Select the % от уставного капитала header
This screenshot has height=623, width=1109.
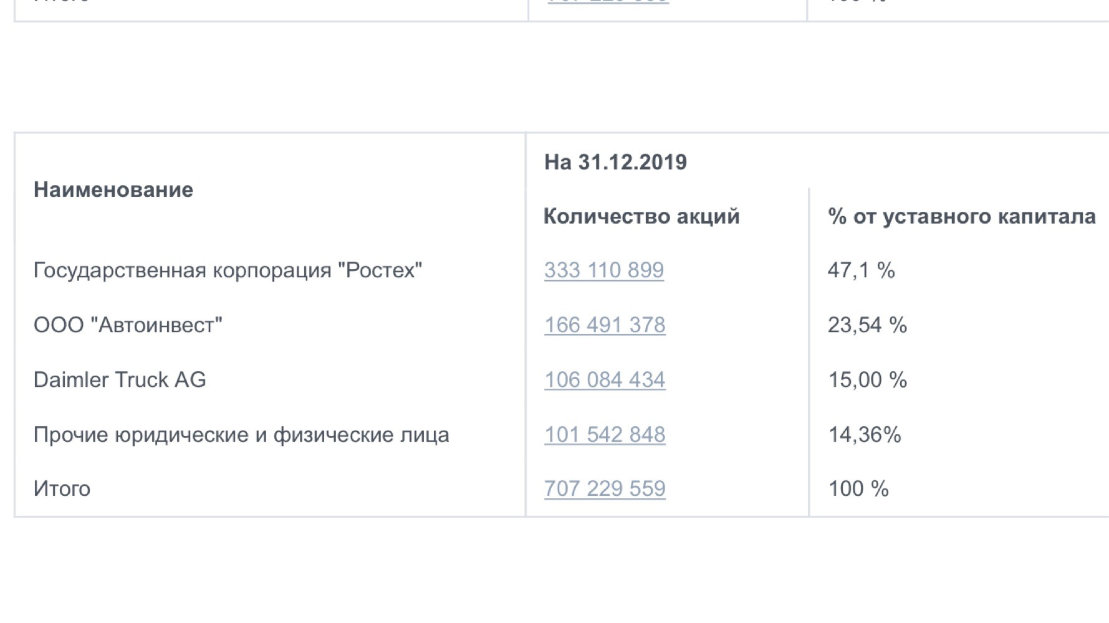961,216
